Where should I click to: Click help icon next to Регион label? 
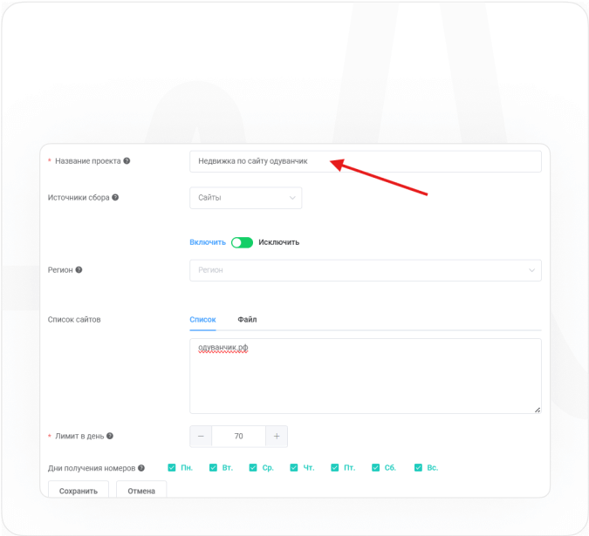pos(79,270)
